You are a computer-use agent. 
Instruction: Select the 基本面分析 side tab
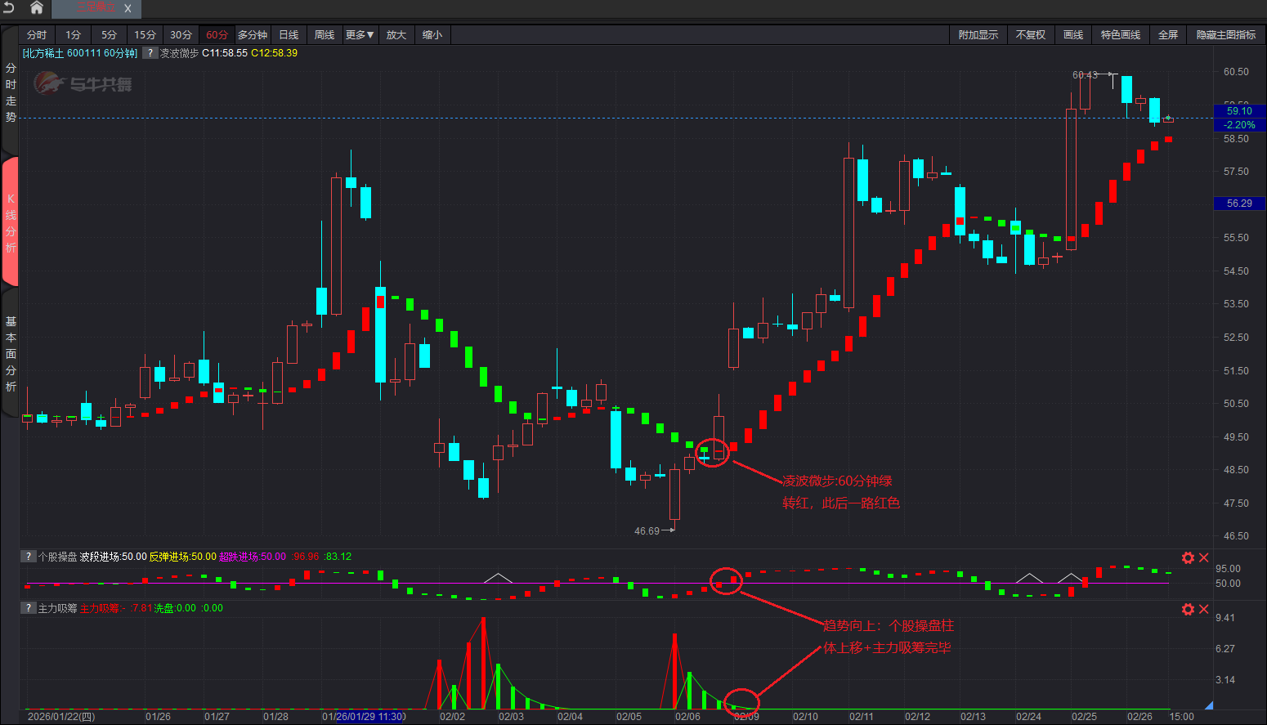coord(11,353)
